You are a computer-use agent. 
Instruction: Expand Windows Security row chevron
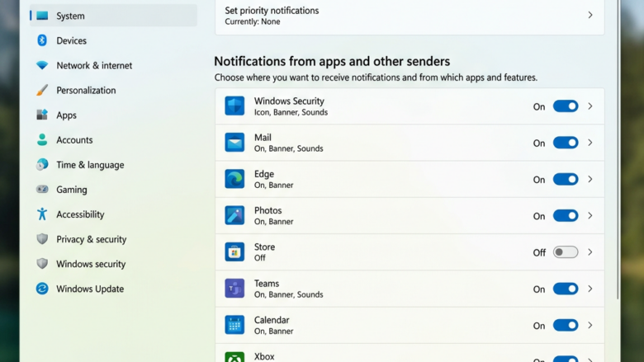tap(590, 106)
